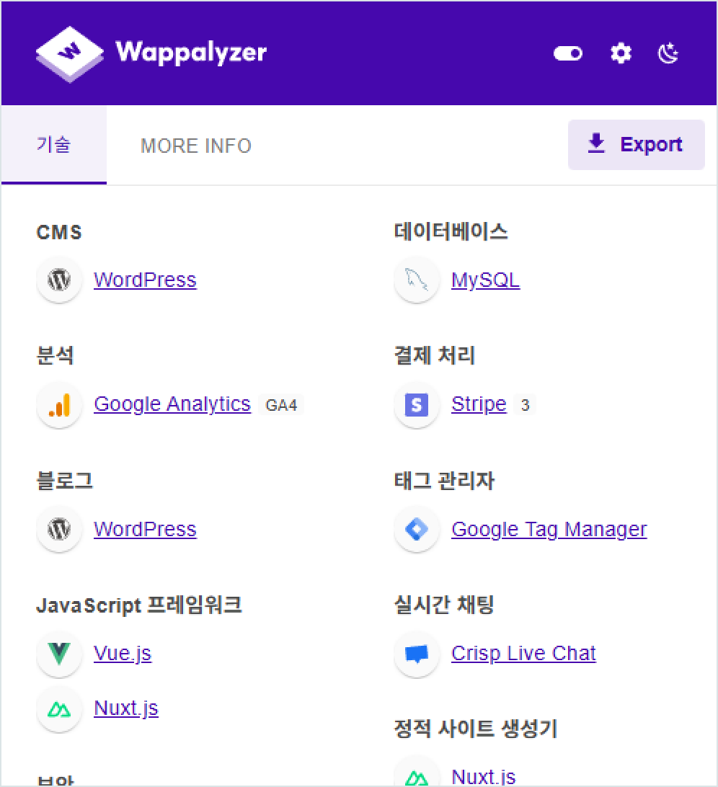Click the Stripe logo icon
This screenshot has width=718, height=787.
click(417, 405)
